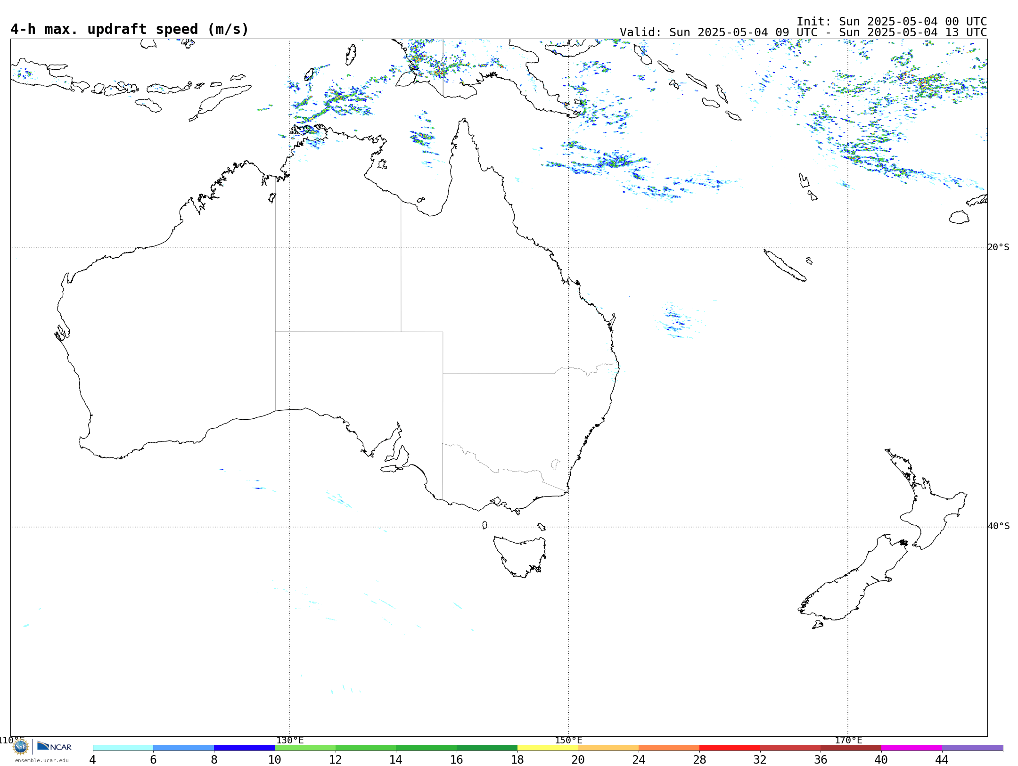Pick the light green 10–12 m/s swatch
The width and height of the screenshot is (1018, 766).
(x=305, y=748)
